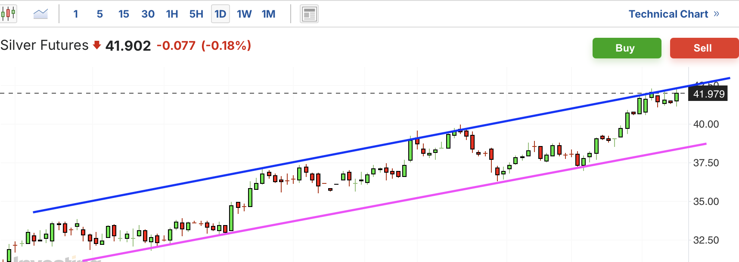Screen dimensions: 739x262
Task: Select the 1D timeframe
Action: coord(220,14)
